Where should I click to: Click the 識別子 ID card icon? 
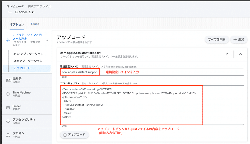click(9, 80)
